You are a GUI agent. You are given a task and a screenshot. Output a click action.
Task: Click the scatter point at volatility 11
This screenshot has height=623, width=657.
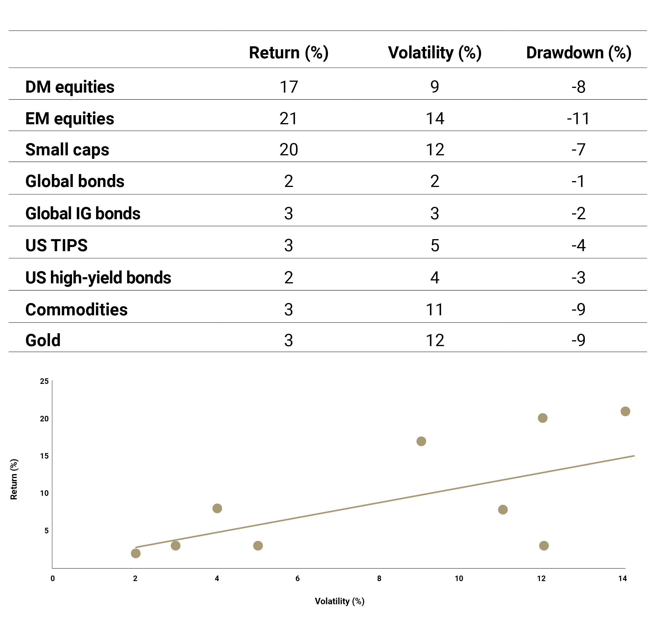(x=503, y=509)
